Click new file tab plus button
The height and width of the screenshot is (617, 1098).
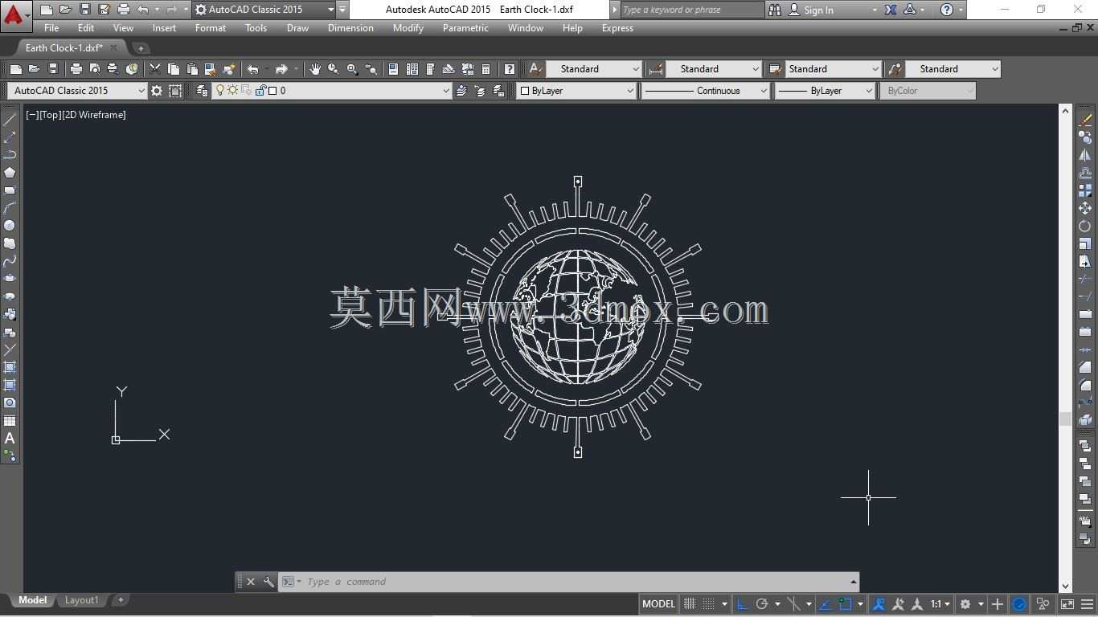141,48
